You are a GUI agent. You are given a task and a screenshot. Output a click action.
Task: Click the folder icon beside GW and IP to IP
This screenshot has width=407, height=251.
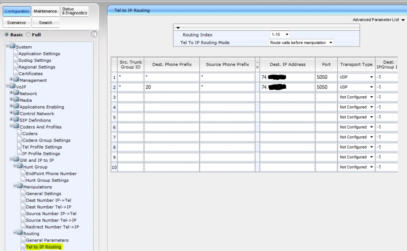coord(17,160)
